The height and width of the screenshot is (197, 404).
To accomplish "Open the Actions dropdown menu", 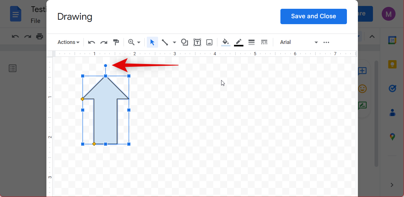I will click(x=68, y=42).
